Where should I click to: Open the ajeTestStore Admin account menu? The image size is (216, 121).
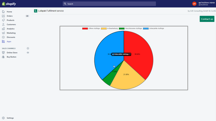tap(204, 4)
